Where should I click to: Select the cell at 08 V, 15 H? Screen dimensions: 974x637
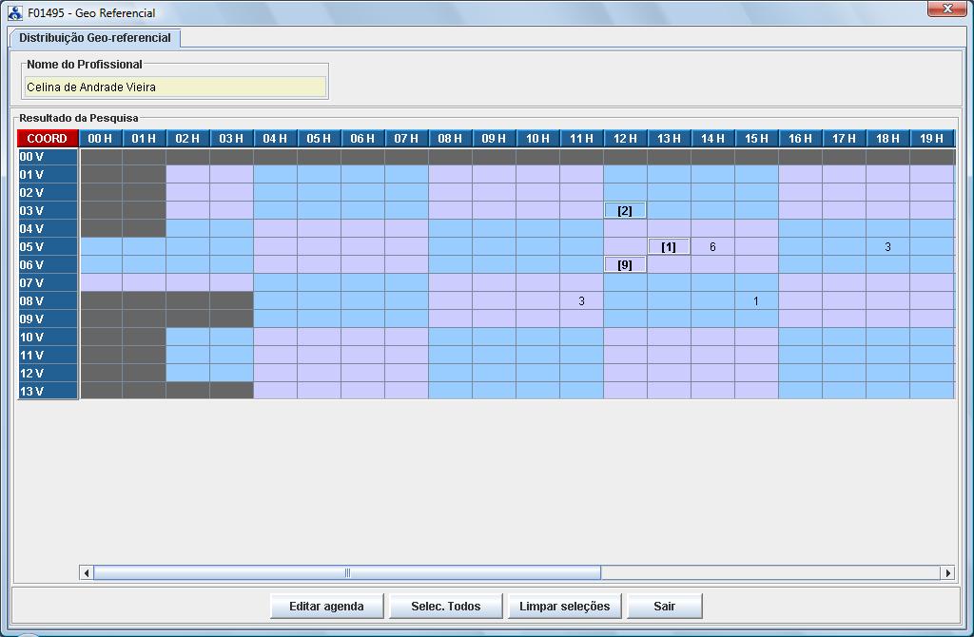(756, 300)
